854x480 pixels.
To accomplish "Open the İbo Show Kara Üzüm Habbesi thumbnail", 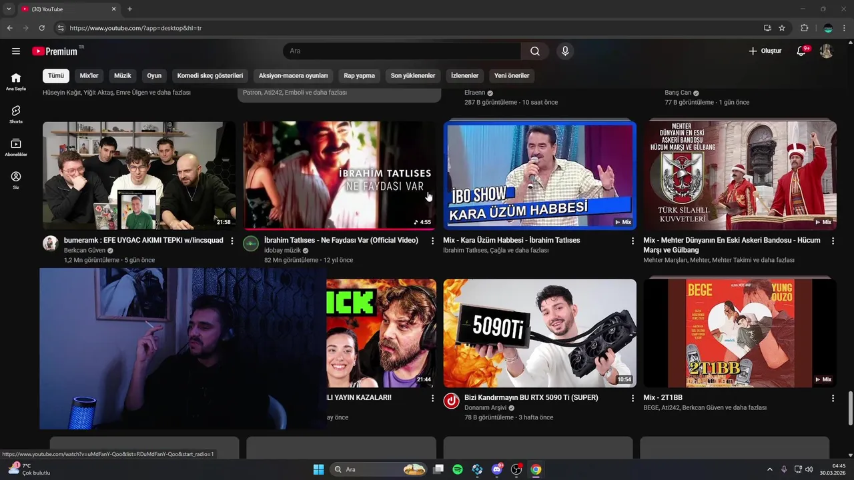I will pyautogui.click(x=540, y=175).
